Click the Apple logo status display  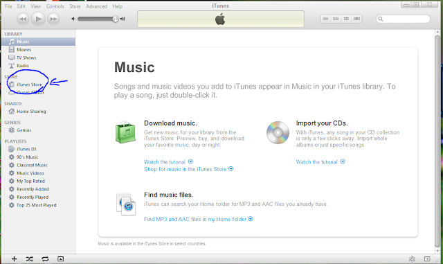221,19
